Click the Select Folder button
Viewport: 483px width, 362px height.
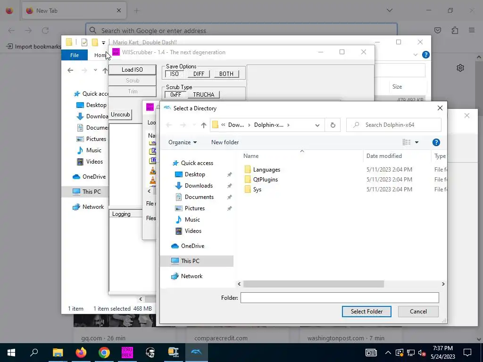pyautogui.click(x=366, y=312)
